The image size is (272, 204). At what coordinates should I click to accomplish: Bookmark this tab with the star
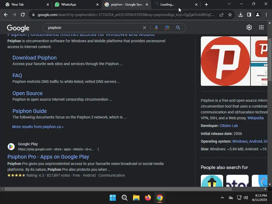[230, 15]
